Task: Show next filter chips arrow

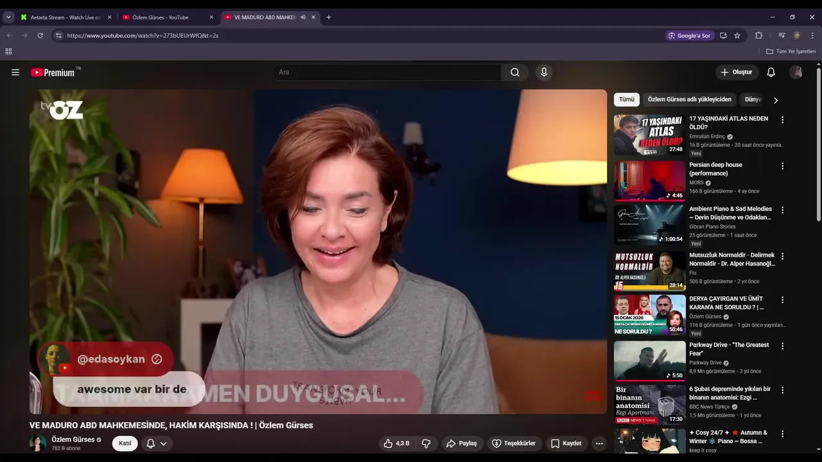Action: pos(775,100)
